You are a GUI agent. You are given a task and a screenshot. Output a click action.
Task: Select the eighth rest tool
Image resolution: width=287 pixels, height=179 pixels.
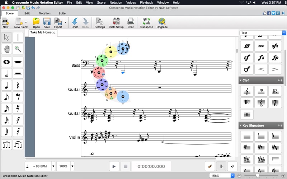(x=18, y=97)
